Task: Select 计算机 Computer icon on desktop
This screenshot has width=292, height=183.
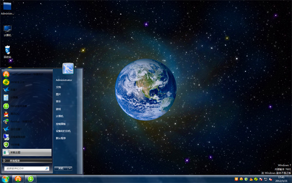Action: pyautogui.click(x=7, y=31)
